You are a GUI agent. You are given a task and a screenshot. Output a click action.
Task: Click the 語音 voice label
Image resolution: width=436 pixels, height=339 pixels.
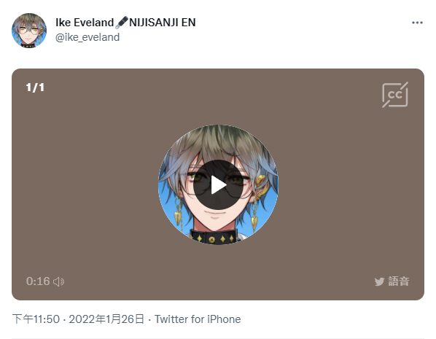pos(399,281)
